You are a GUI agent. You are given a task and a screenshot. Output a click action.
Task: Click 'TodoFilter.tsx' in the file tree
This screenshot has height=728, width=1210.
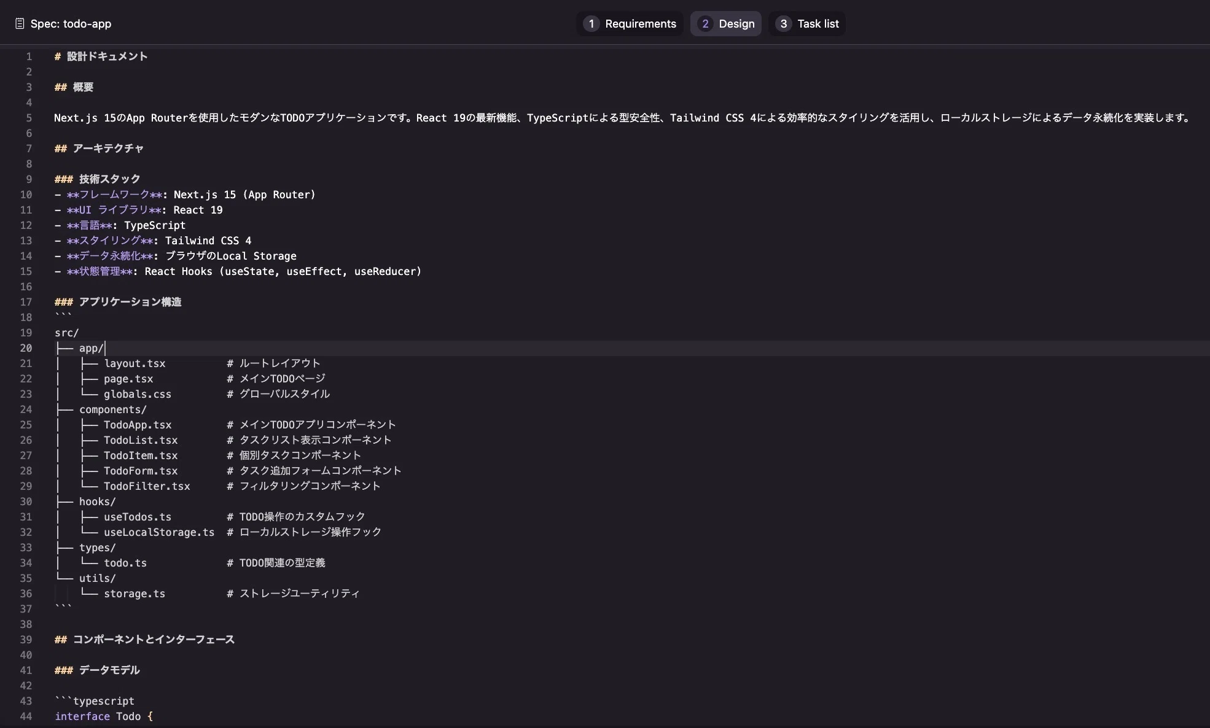pyautogui.click(x=147, y=486)
